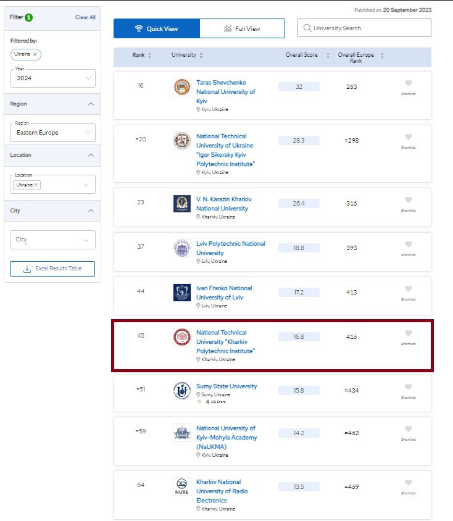
Task: Click overall score 16.8
Action: [299, 337]
